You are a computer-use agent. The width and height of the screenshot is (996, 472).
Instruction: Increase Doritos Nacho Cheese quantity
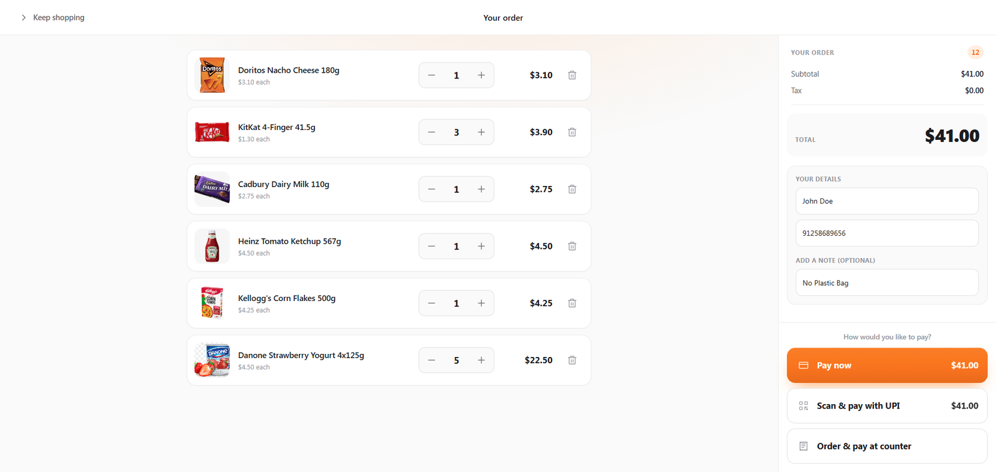481,75
